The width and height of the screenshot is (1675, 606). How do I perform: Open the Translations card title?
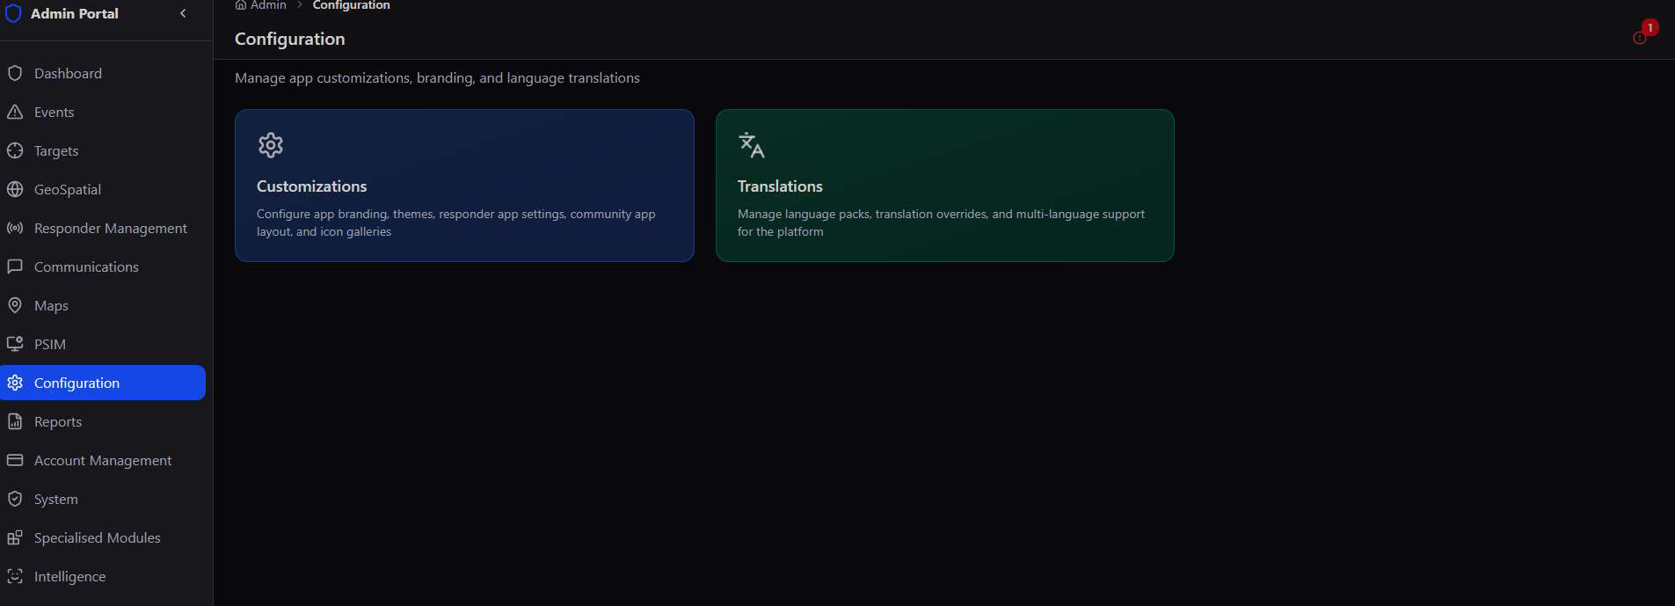(x=780, y=186)
